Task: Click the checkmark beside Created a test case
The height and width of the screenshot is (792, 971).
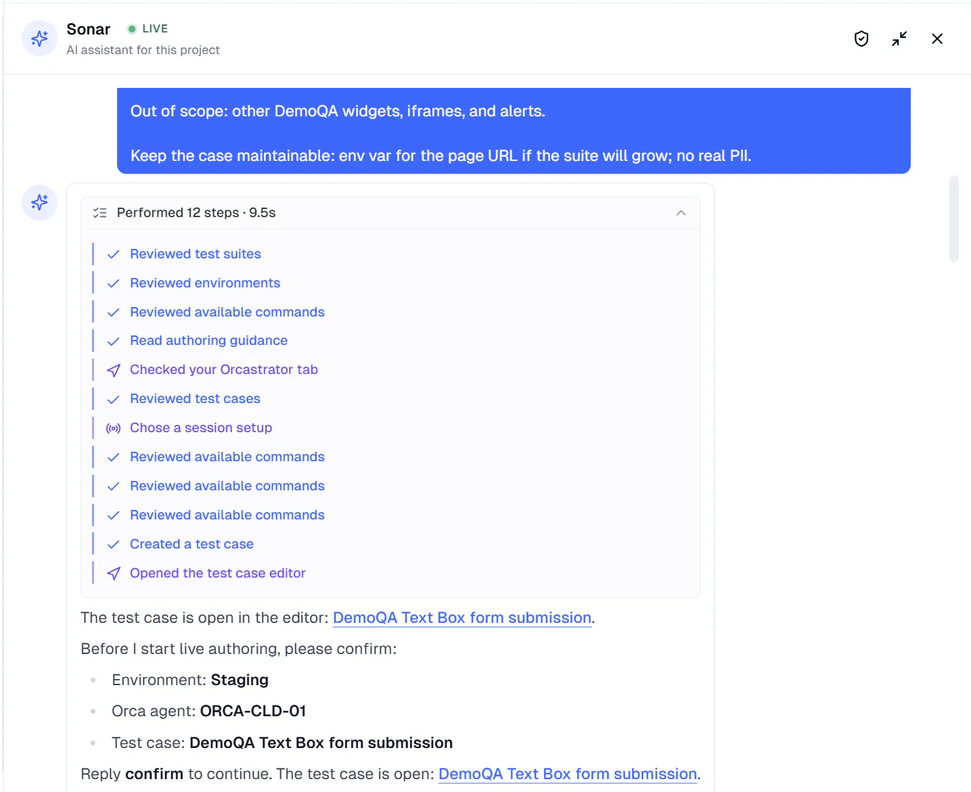Action: (x=114, y=544)
